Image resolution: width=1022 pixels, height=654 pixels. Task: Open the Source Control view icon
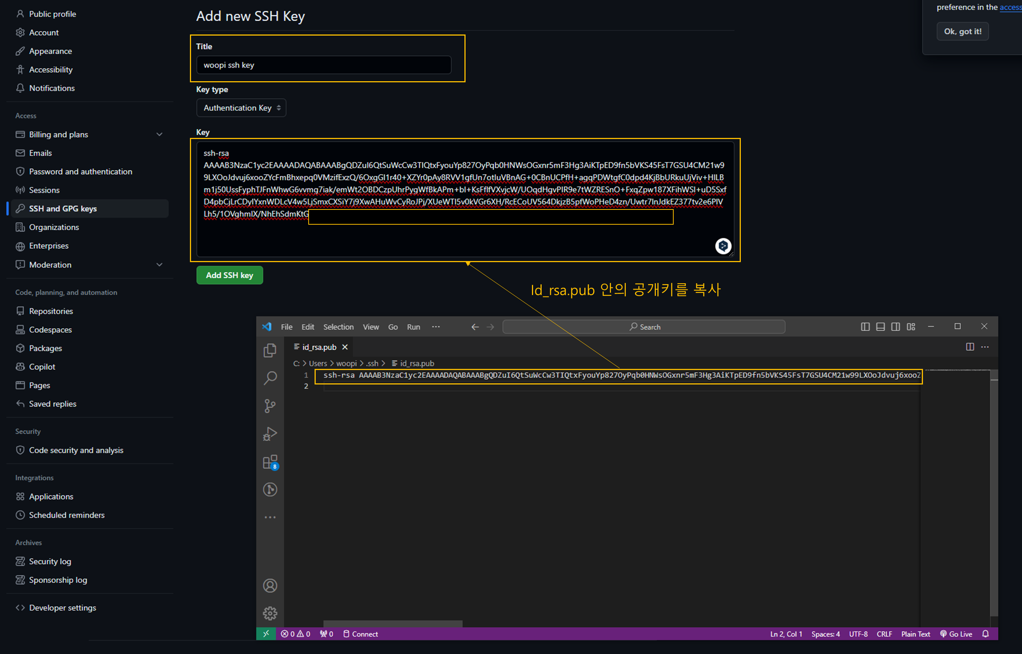point(270,406)
